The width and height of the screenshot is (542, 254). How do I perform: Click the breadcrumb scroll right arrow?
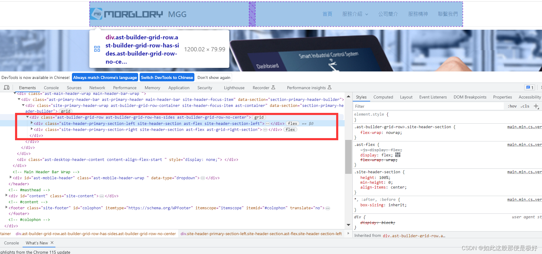(348, 233)
